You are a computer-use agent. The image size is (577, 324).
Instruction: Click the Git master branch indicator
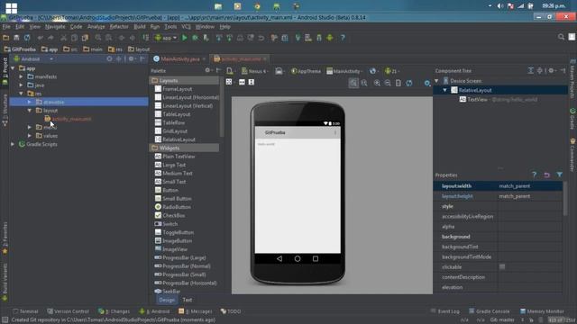click(502, 320)
